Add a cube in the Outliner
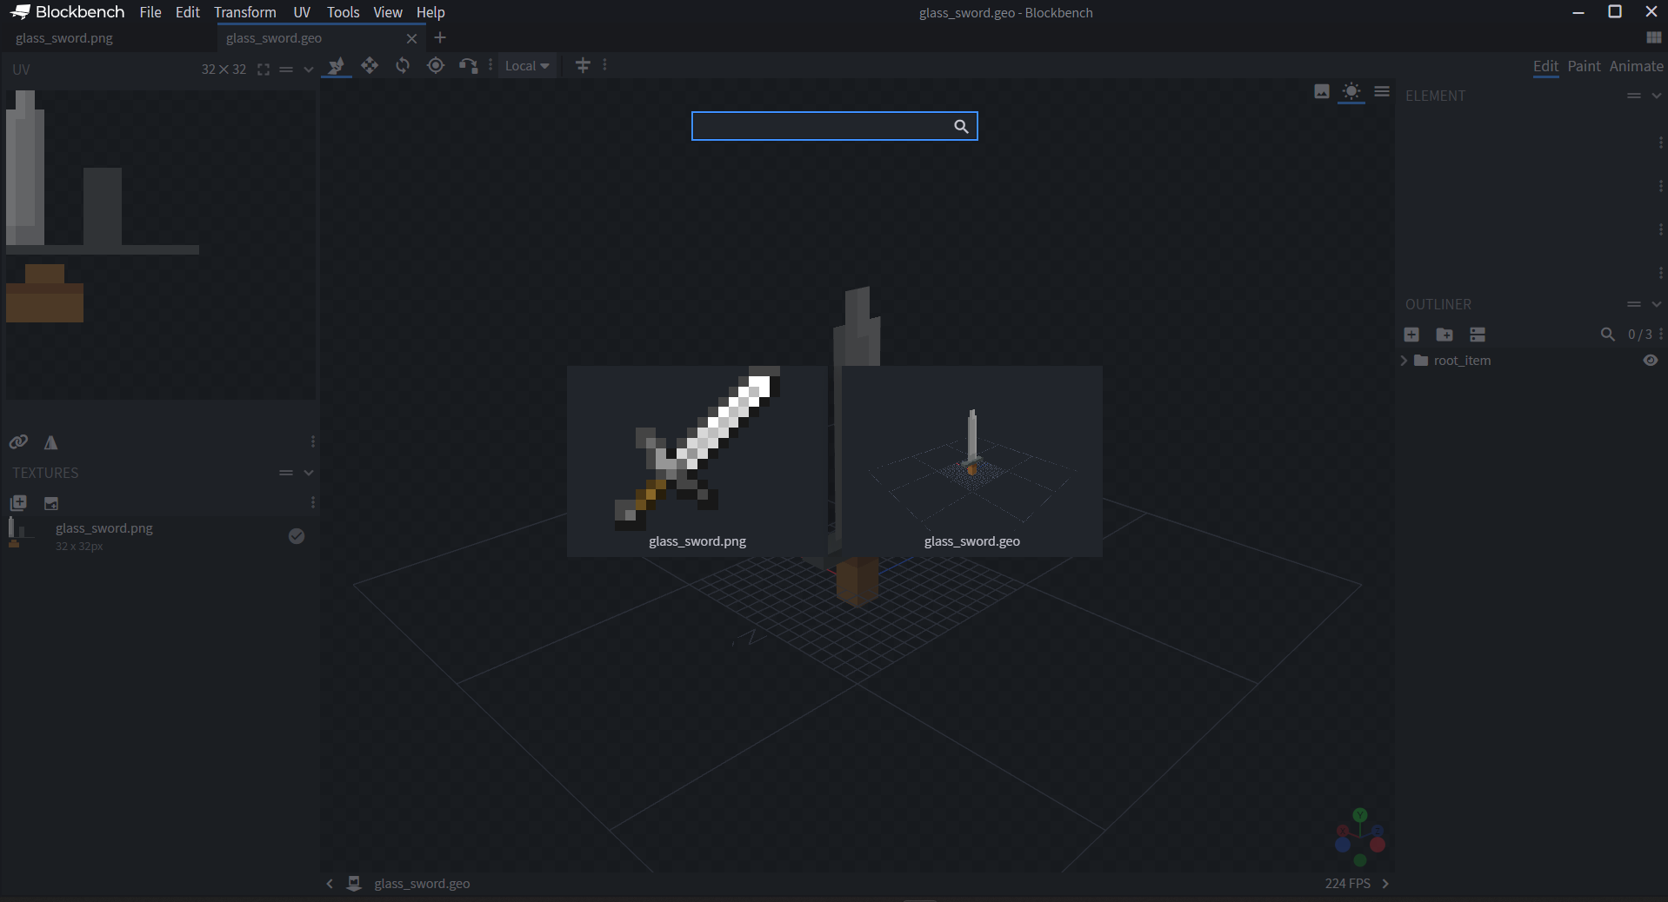1668x902 pixels. click(1411, 335)
